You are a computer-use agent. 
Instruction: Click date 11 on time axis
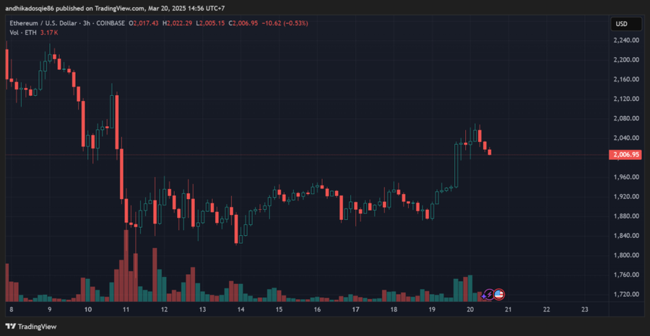click(126, 309)
